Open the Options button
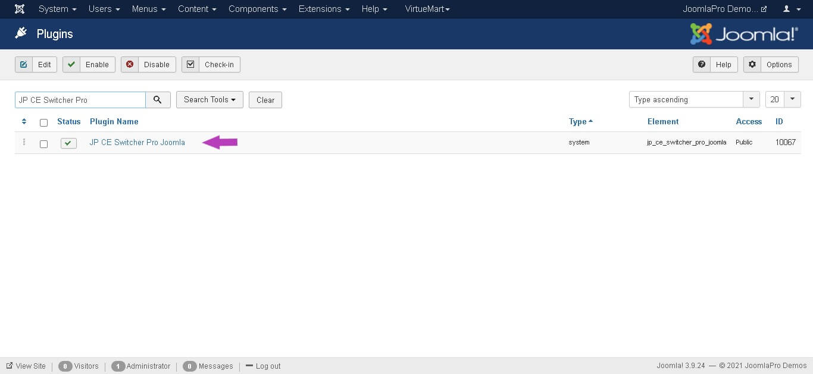The height and width of the screenshot is (374, 813). click(x=771, y=64)
